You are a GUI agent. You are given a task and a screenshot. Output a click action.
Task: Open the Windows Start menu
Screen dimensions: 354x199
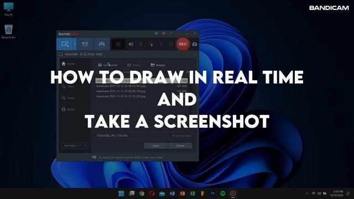(121, 193)
